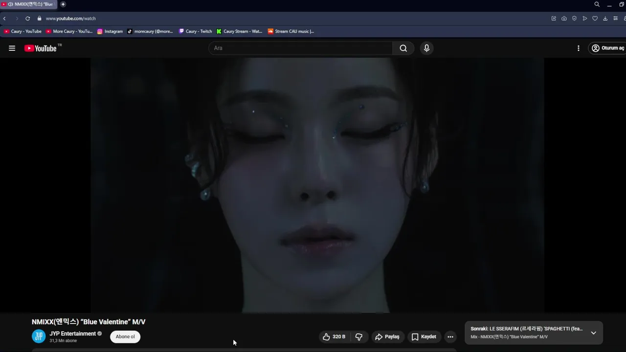Image resolution: width=626 pixels, height=352 pixels.
Task: Open a new browser tab
Action: pyautogui.click(x=63, y=4)
